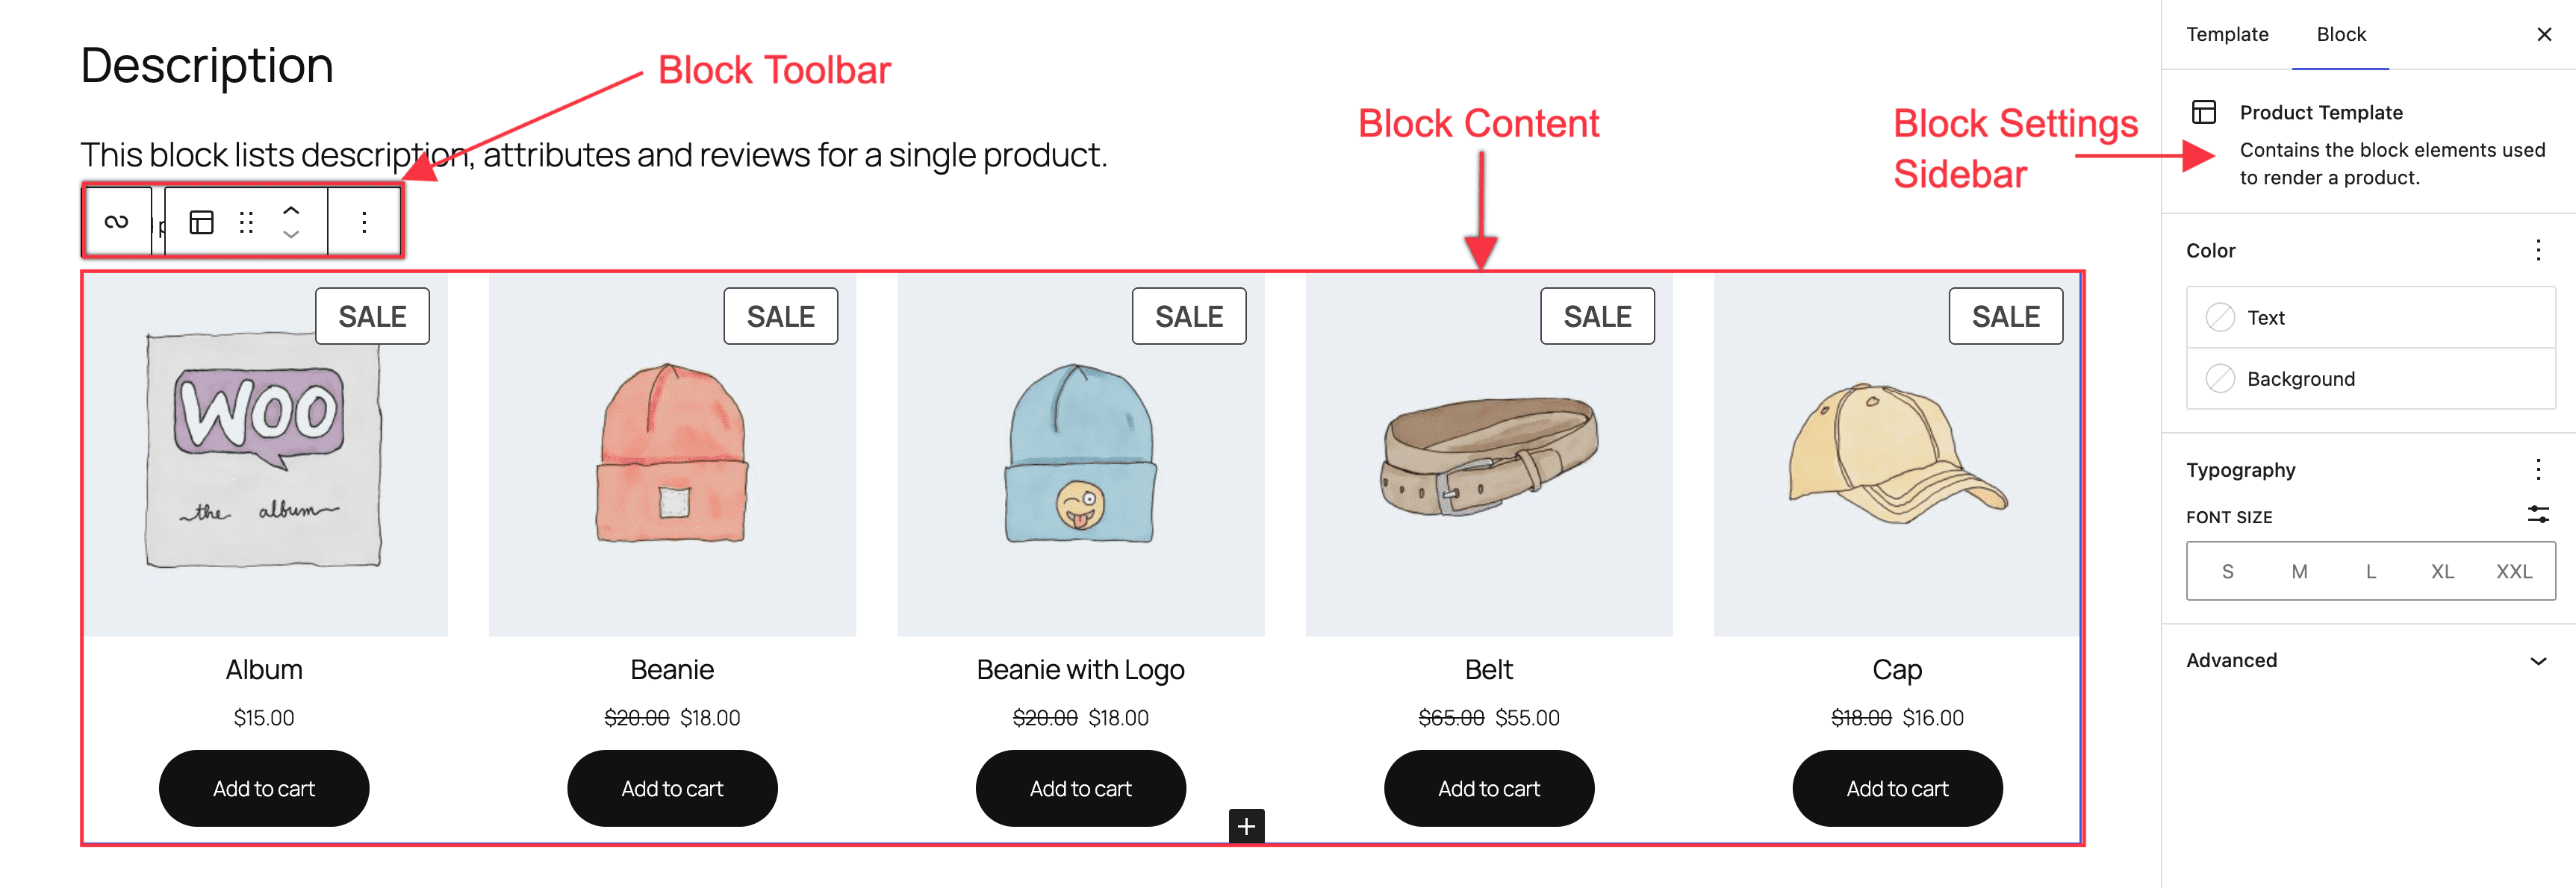This screenshot has height=888, width=2576.
Task: Open Typography options menu
Action: pyautogui.click(x=2537, y=469)
